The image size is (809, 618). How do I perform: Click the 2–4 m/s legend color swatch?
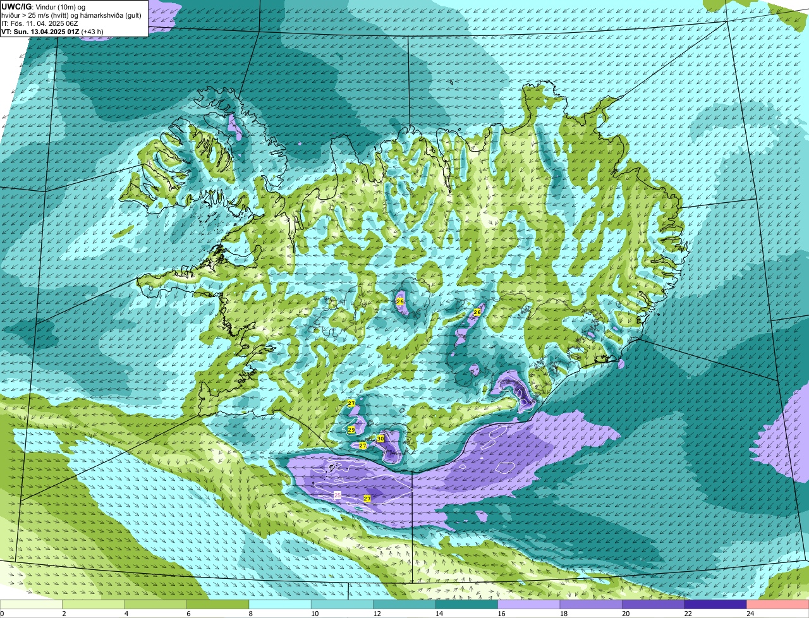(x=94, y=605)
